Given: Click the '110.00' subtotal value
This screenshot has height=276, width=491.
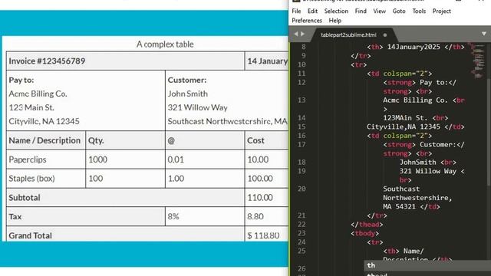Looking at the screenshot, I should tap(260, 198).
